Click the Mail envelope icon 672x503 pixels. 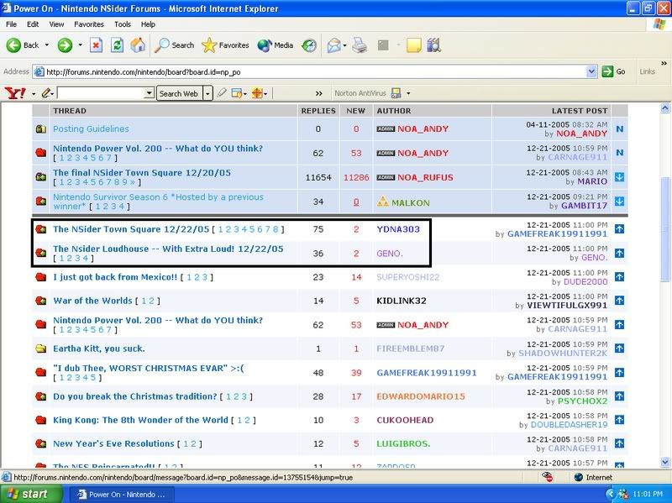[x=333, y=45]
